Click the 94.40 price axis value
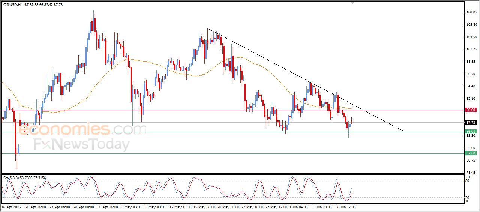Screen dimensions: 480x212 [x=471, y=86]
